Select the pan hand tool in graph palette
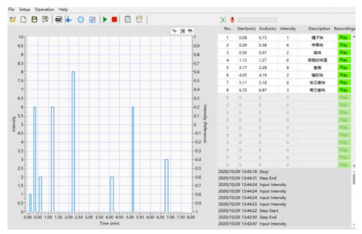Viewport: 362px width, 234px height. 190,31
